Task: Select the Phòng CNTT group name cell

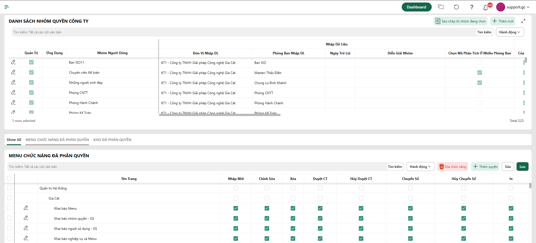Action: tap(112, 93)
